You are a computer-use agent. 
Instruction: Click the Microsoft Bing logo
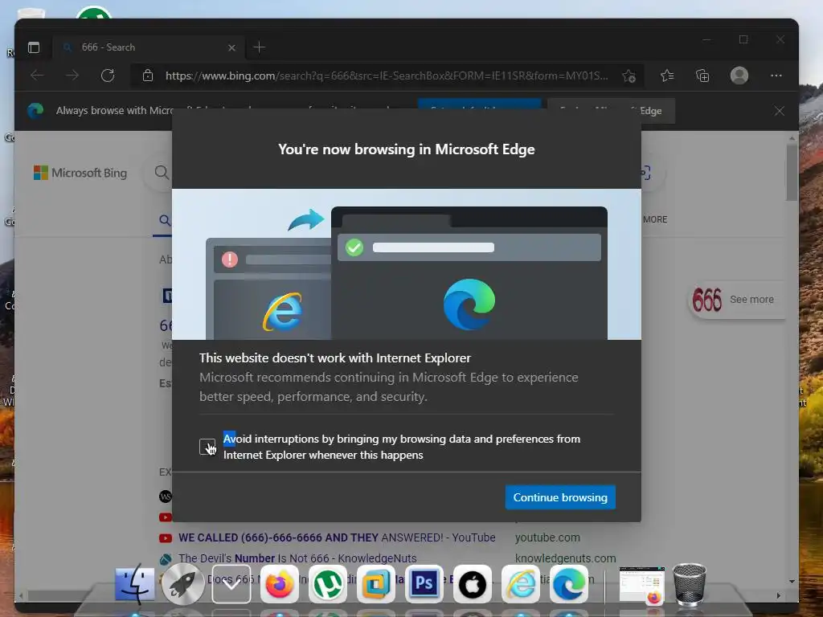pyautogui.click(x=80, y=173)
